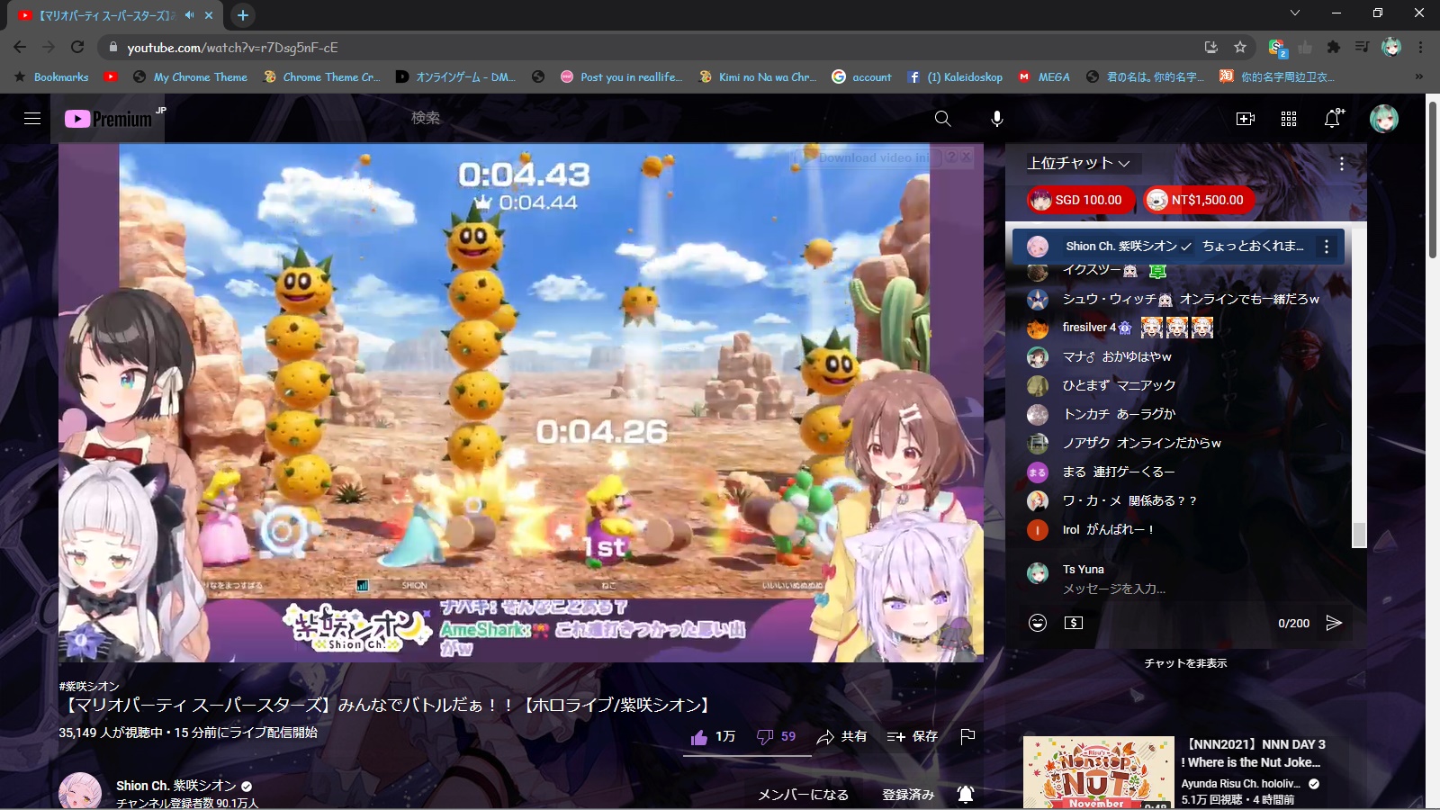Open the Kimi no Na wa Chr.. bookmark
The height and width of the screenshot is (810, 1440).
[758, 77]
